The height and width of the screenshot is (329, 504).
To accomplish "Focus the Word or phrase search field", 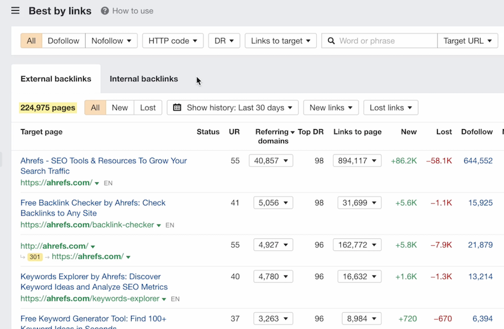I will [x=379, y=41].
